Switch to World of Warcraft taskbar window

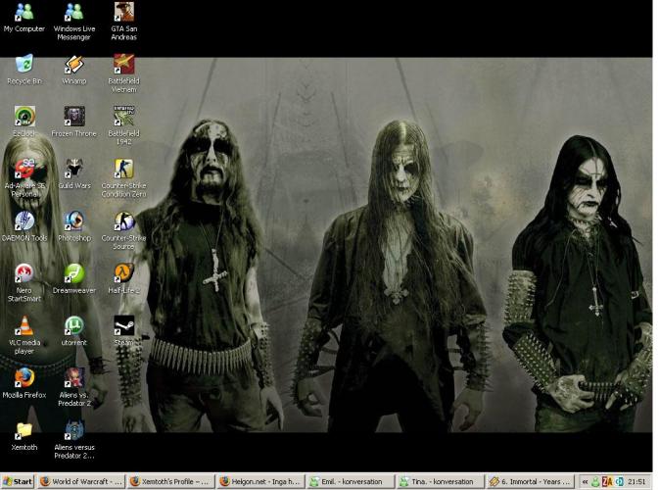(81, 481)
